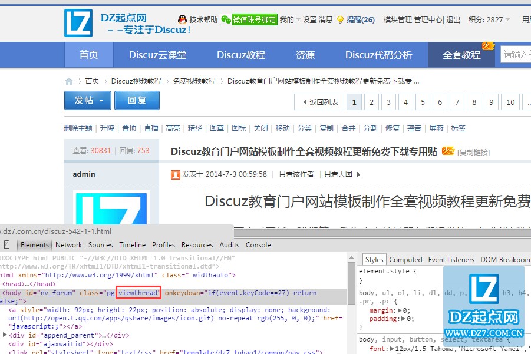Open 模块管理 in the header
This screenshot has width=531, height=354.
[x=398, y=19]
